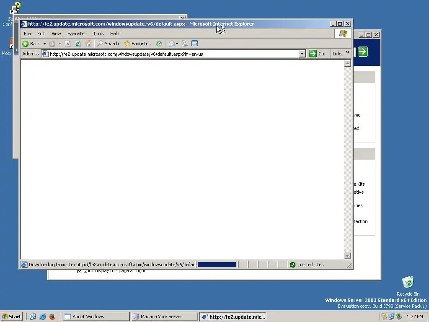429x322 pixels.
Task: Click the Print toolbar icon
Action: [x=185, y=44]
